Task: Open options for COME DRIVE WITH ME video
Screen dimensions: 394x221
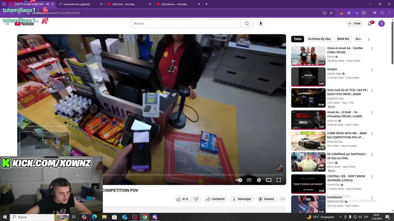Action: 372,134
